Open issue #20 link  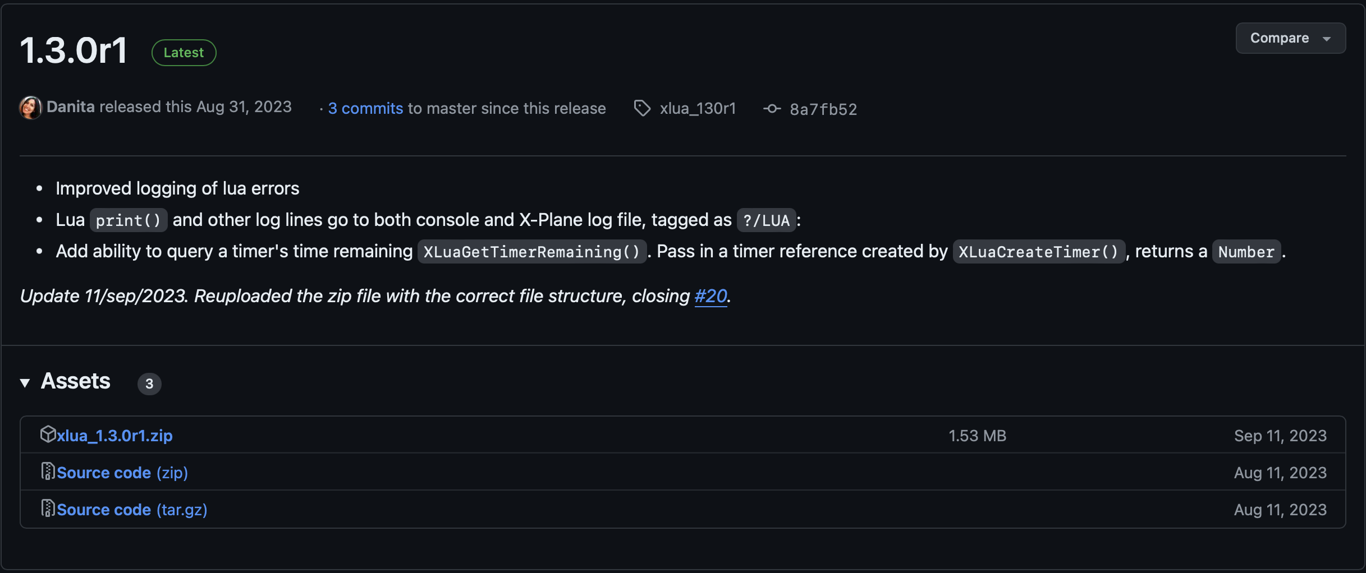pyautogui.click(x=710, y=296)
